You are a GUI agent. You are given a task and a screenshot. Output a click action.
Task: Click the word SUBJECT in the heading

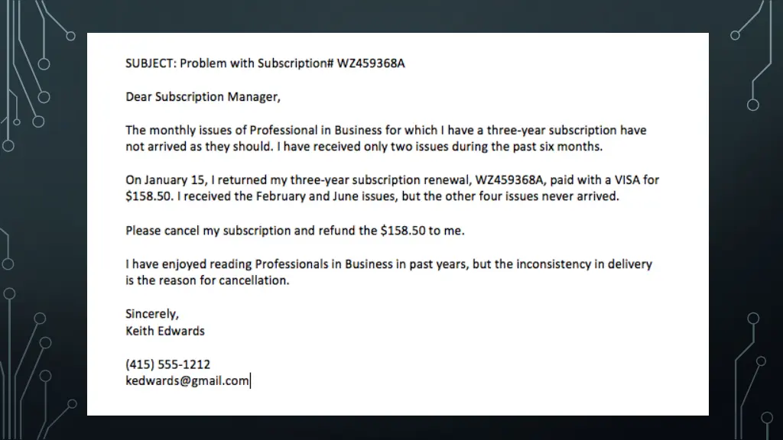pyautogui.click(x=149, y=63)
